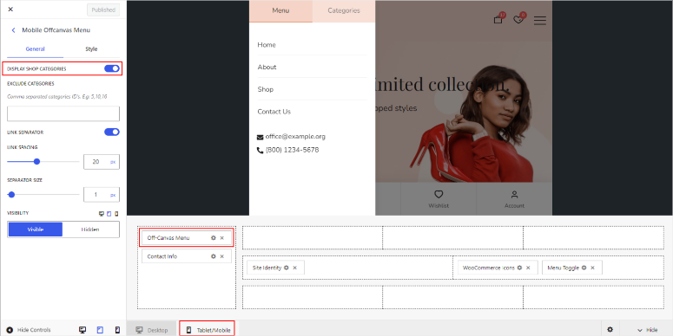Screen dimensions: 673x336
Task: Remove the Menu Toggle builder item
Action: click(592, 268)
